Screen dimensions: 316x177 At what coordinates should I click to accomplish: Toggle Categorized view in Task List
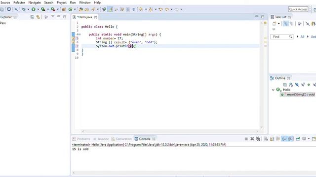click(x=285, y=24)
